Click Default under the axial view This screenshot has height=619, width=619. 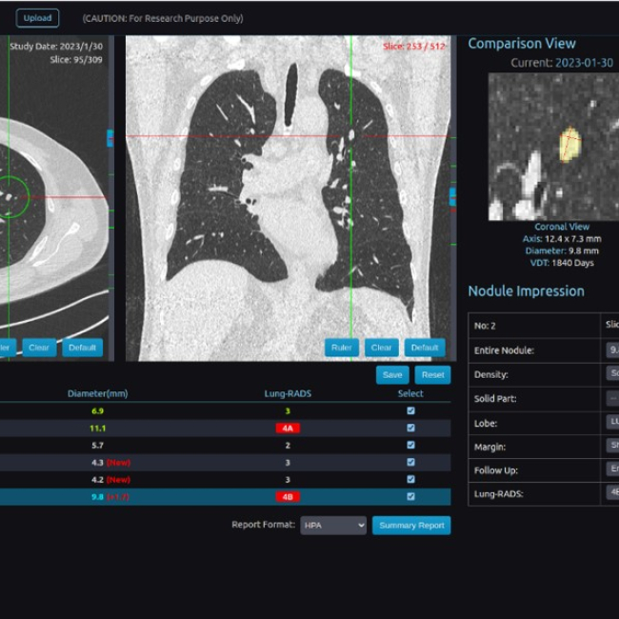tap(83, 348)
